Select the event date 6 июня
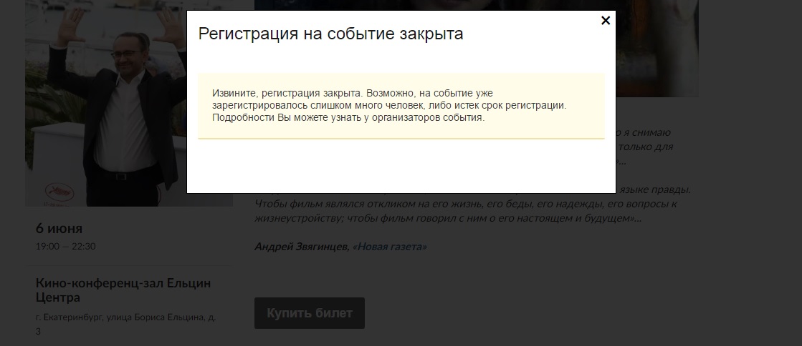Image resolution: width=802 pixels, height=346 pixels. pos(59,229)
